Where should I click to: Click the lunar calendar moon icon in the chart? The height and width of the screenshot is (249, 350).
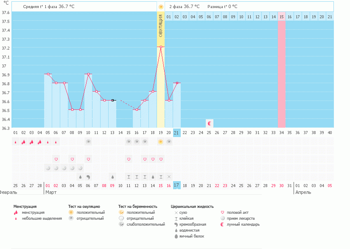click(x=209, y=123)
